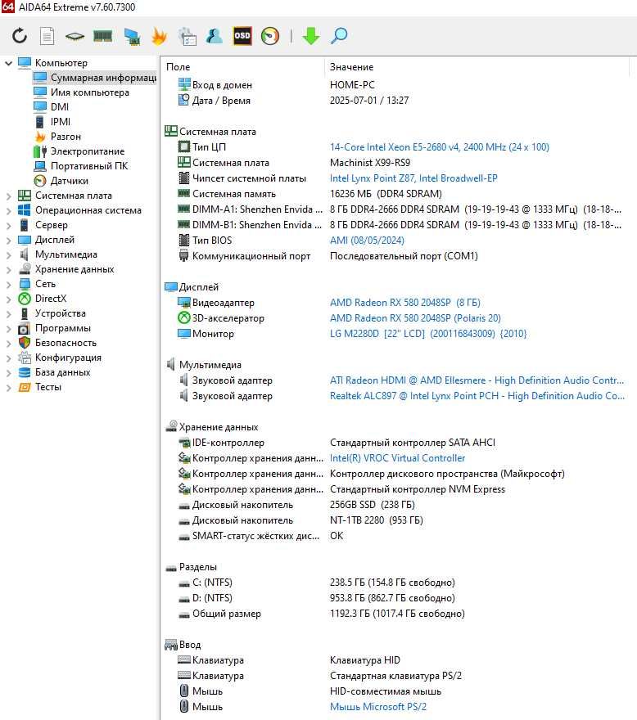The image size is (637, 720).
Task: Click the green download arrow icon
Action: point(311,36)
